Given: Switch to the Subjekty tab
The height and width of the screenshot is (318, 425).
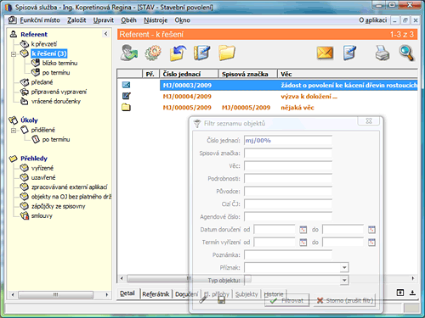Looking at the screenshot, I should 246,294.
